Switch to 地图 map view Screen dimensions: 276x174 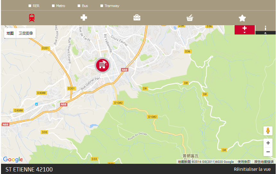click(x=10, y=33)
